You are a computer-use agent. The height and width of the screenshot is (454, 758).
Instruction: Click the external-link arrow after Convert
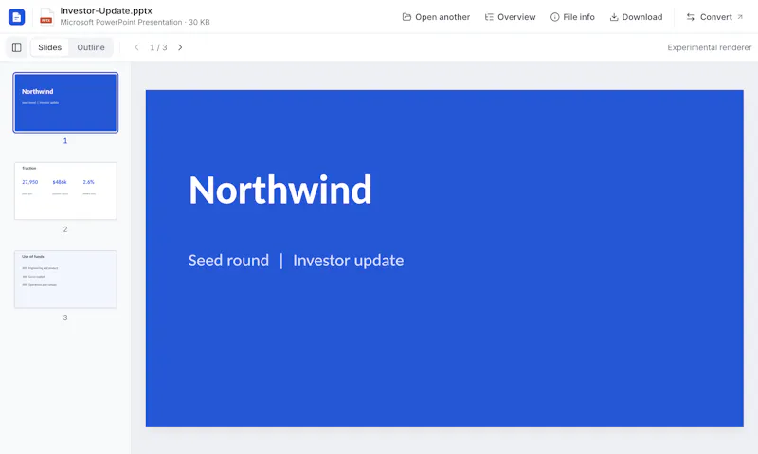click(x=740, y=17)
